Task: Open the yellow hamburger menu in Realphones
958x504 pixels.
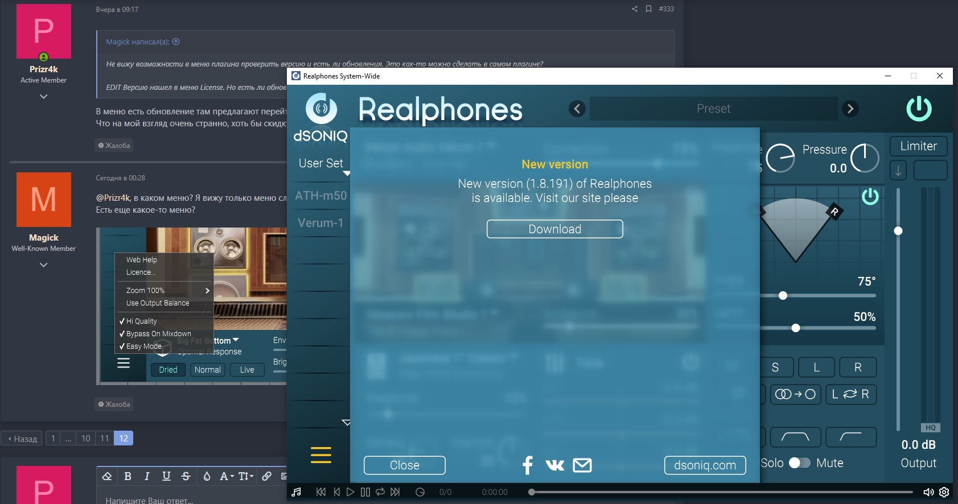Action: click(321, 455)
